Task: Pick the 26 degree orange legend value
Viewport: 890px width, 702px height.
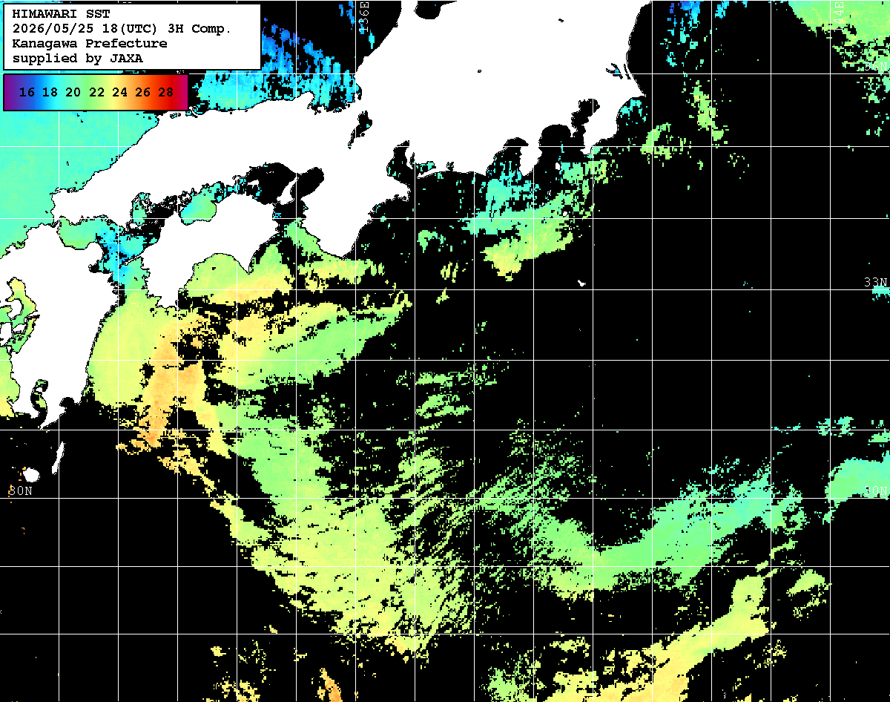Action: coord(142,93)
